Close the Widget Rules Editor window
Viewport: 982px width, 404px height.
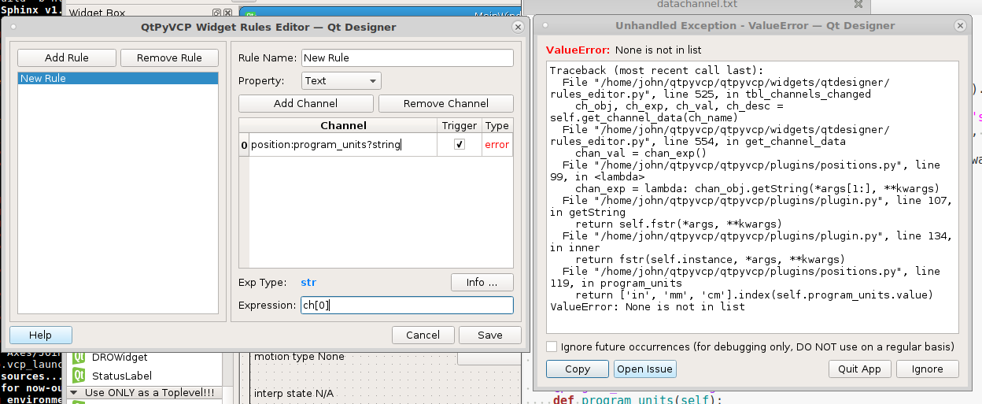[518, 26]
